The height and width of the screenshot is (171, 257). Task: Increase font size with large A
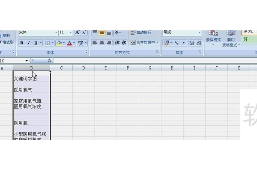pyautogui.click(x=77, y=32)
